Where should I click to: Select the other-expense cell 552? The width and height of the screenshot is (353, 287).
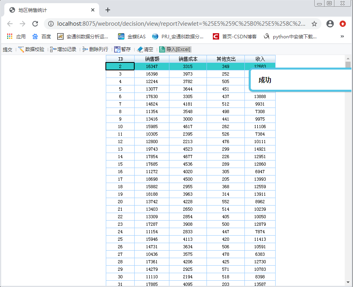tap(226, 202)
